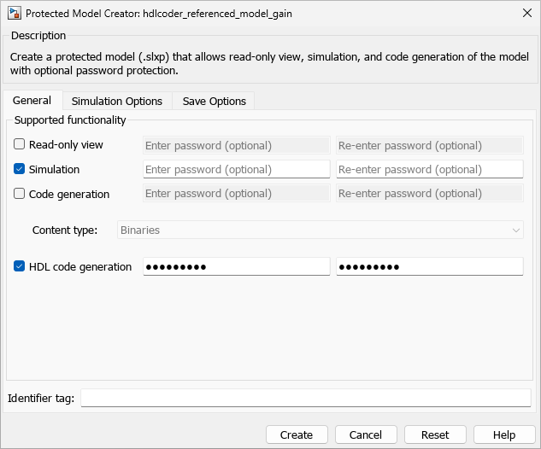Enable the Read-only view checkbox

pos(20,145)
